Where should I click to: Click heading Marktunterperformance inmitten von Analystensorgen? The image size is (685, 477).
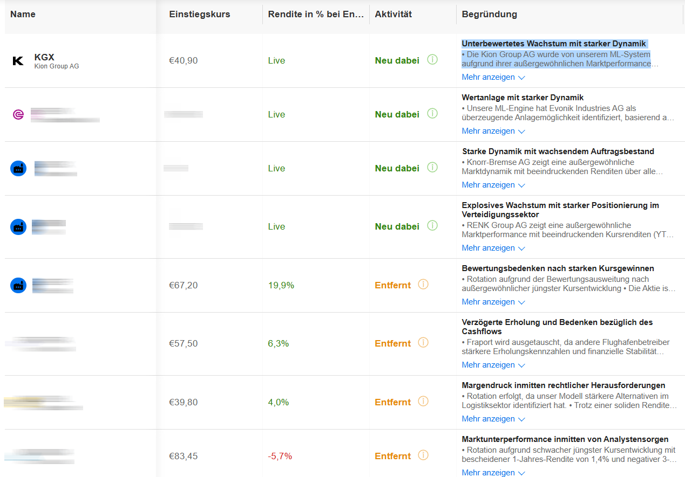(x=565, y=439)
